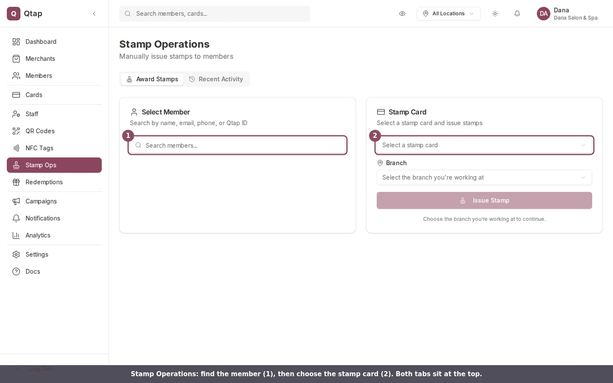Screen dimensions: 613x383
Task: Open Analytics page
Action: point(54,235)
